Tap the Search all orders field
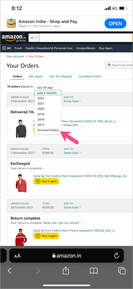Image resolution: width=133 pixels, height=289 pixels. 119,65
